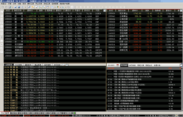Open the 网上交易 menu
This screenshot has height=117, width=183.
(39, 4)
